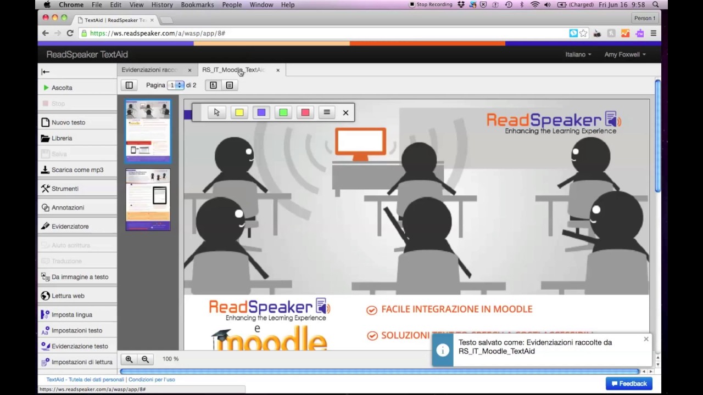The height and width of the screenshot is (395, 703).
Task: Select page 1 thumbnail
Action: tap(148, 132)
